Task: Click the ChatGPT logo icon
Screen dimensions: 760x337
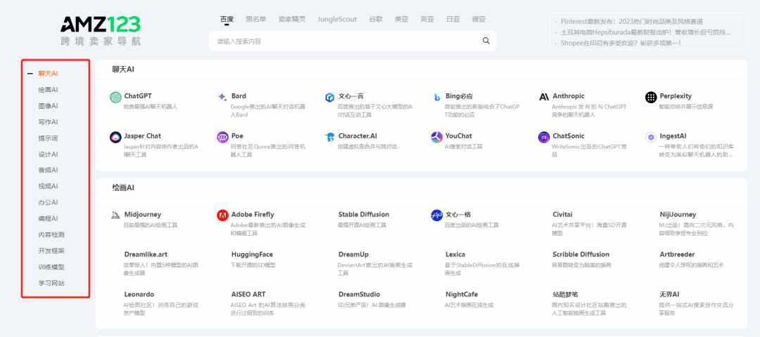Action: 115,97
